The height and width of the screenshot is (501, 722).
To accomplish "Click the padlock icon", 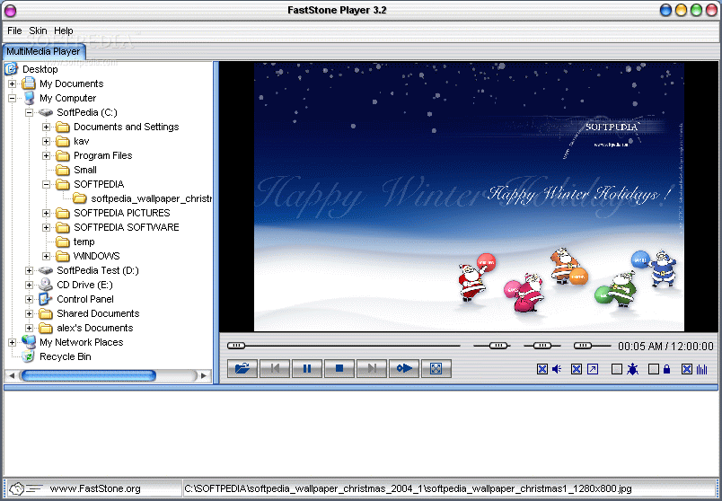I will pos(666,369).
